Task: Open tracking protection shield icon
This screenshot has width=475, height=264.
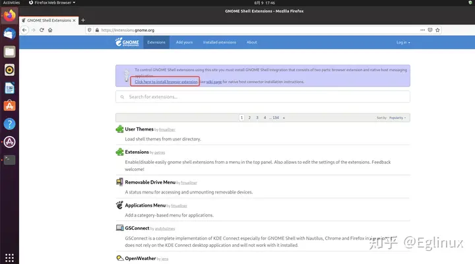Action: click(x=89, y=30)
